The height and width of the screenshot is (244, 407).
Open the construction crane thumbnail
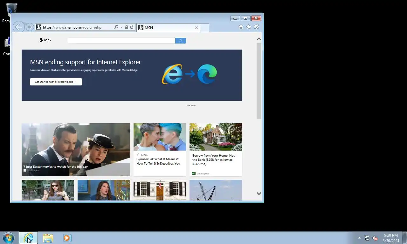(x=216, y=190)
